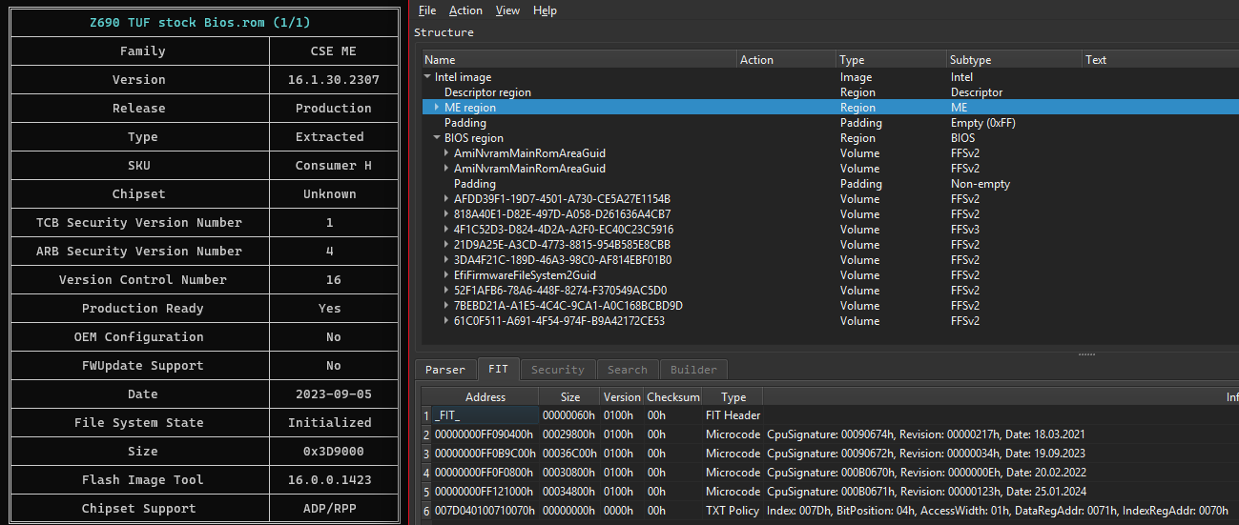Screen dimensions: 1239x525
Task: Expand the AFDD39F1-19D7-4501 volume arrow
Action: click(x=446, y=199)
